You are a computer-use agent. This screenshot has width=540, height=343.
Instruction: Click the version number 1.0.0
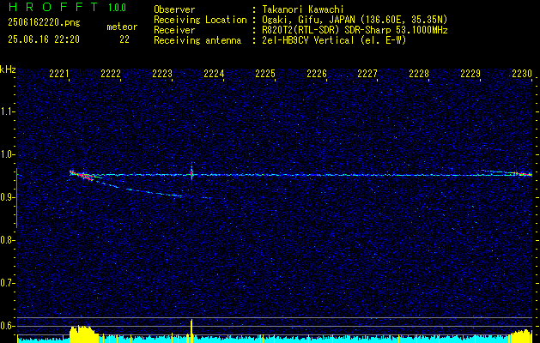point(117,8)
